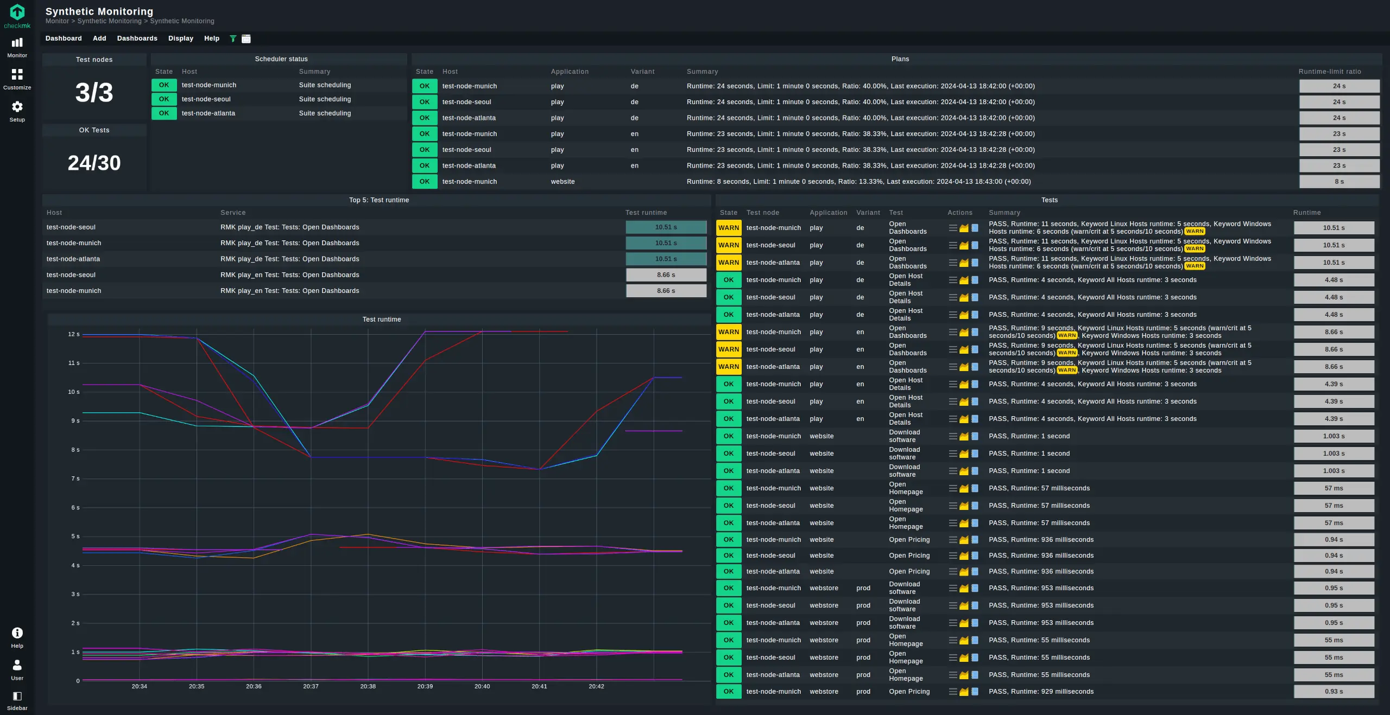Click the Runtime column header in Tests
Screen dimensions: 1390x715
tap(1306, 213)
